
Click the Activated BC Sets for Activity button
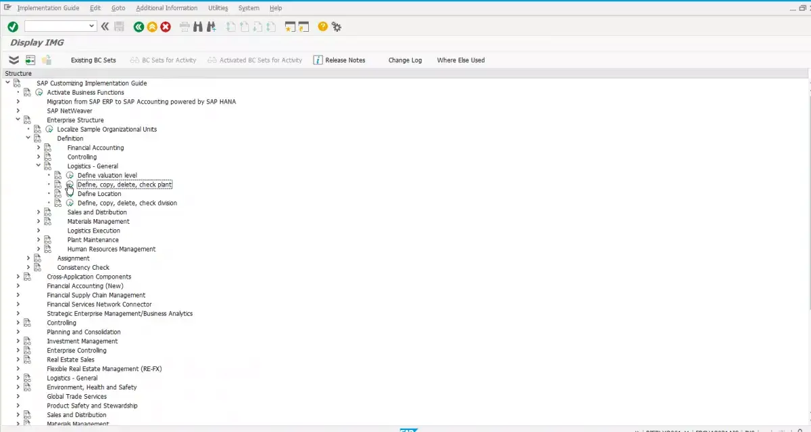pos(255,60)
